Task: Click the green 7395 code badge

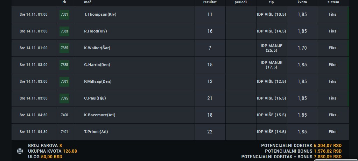Action: click(x=64, y=98)
